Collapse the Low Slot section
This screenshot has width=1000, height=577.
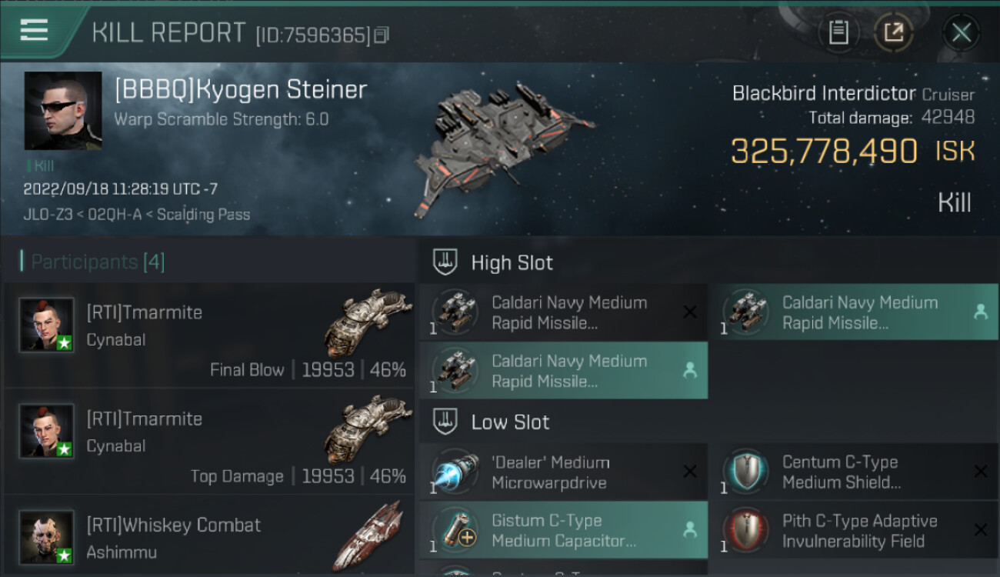[x=510, y=422]
